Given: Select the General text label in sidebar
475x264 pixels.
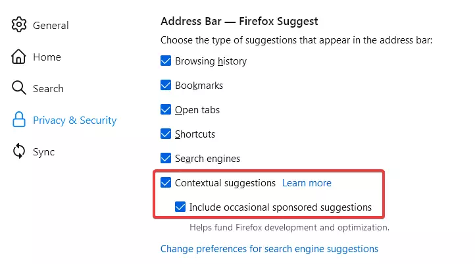Looking at the screenshot, I should (51, 26).
